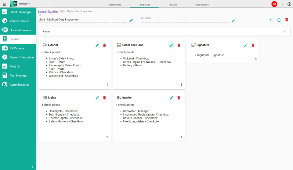Click the Lights section icon

45,98
